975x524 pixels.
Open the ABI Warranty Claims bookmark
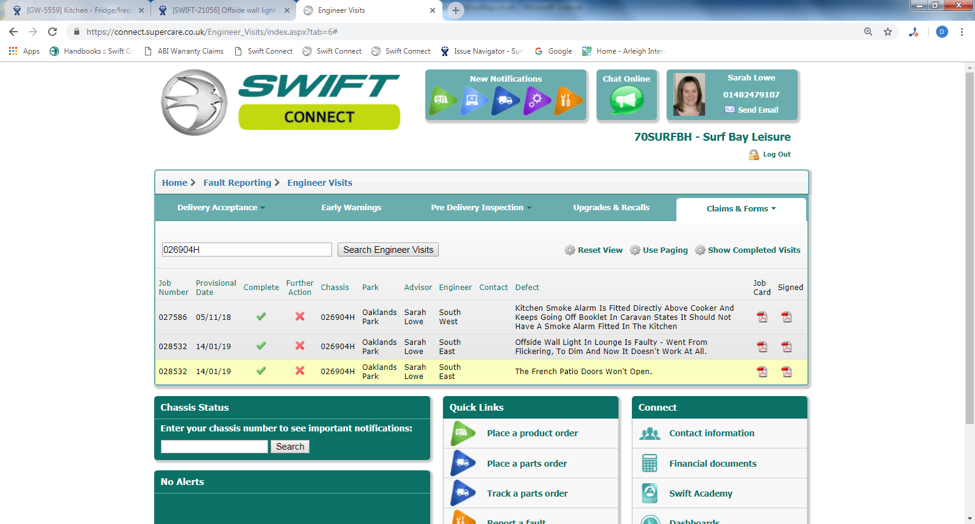[184, 51]
